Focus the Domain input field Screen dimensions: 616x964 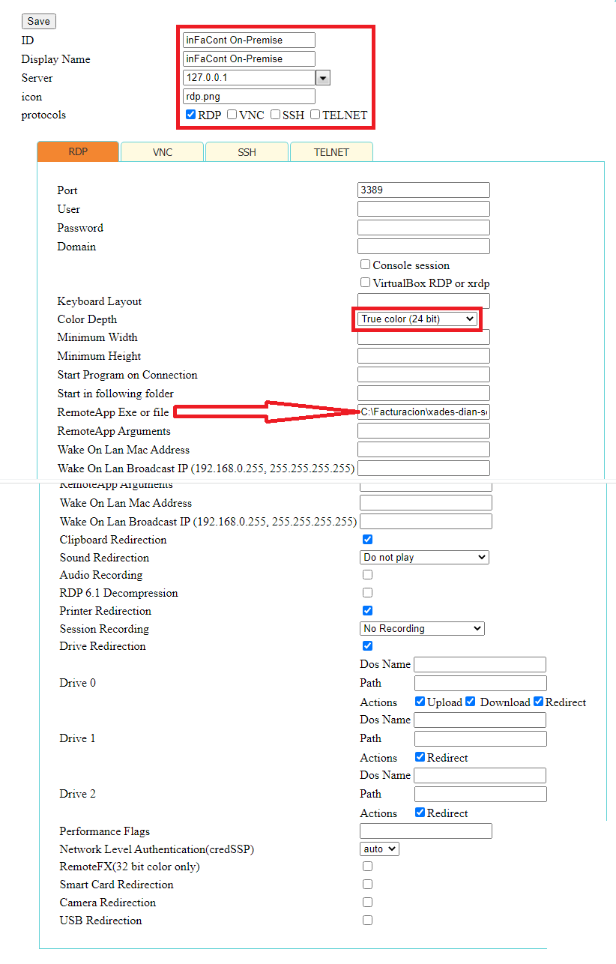tap(423, 247)
